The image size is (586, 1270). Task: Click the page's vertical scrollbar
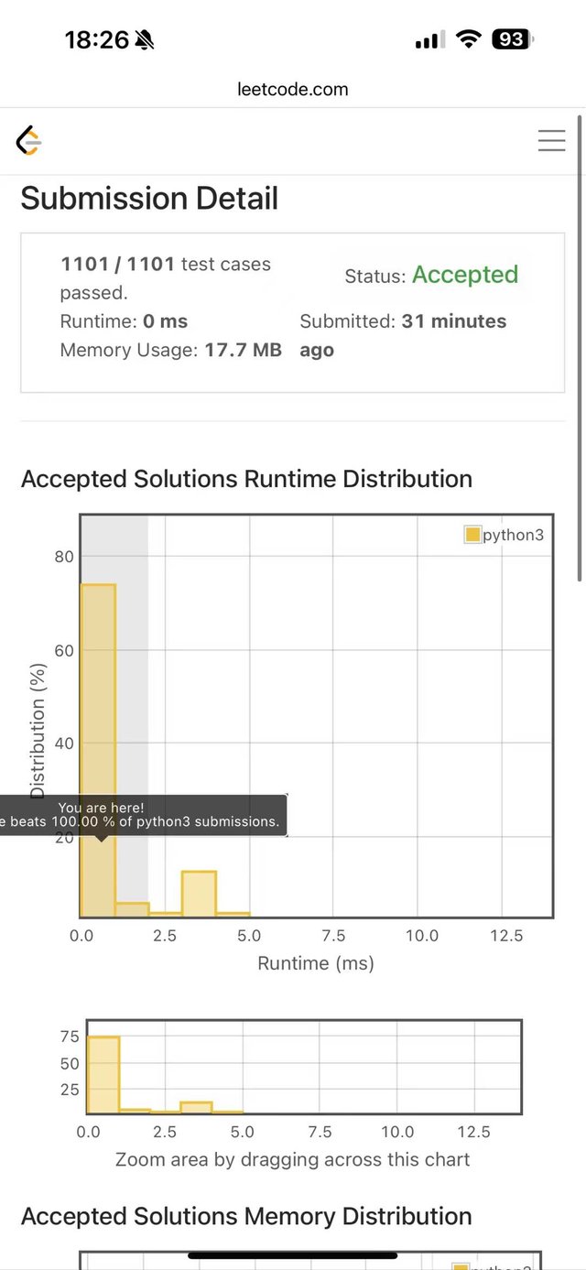tap(581, 348)
